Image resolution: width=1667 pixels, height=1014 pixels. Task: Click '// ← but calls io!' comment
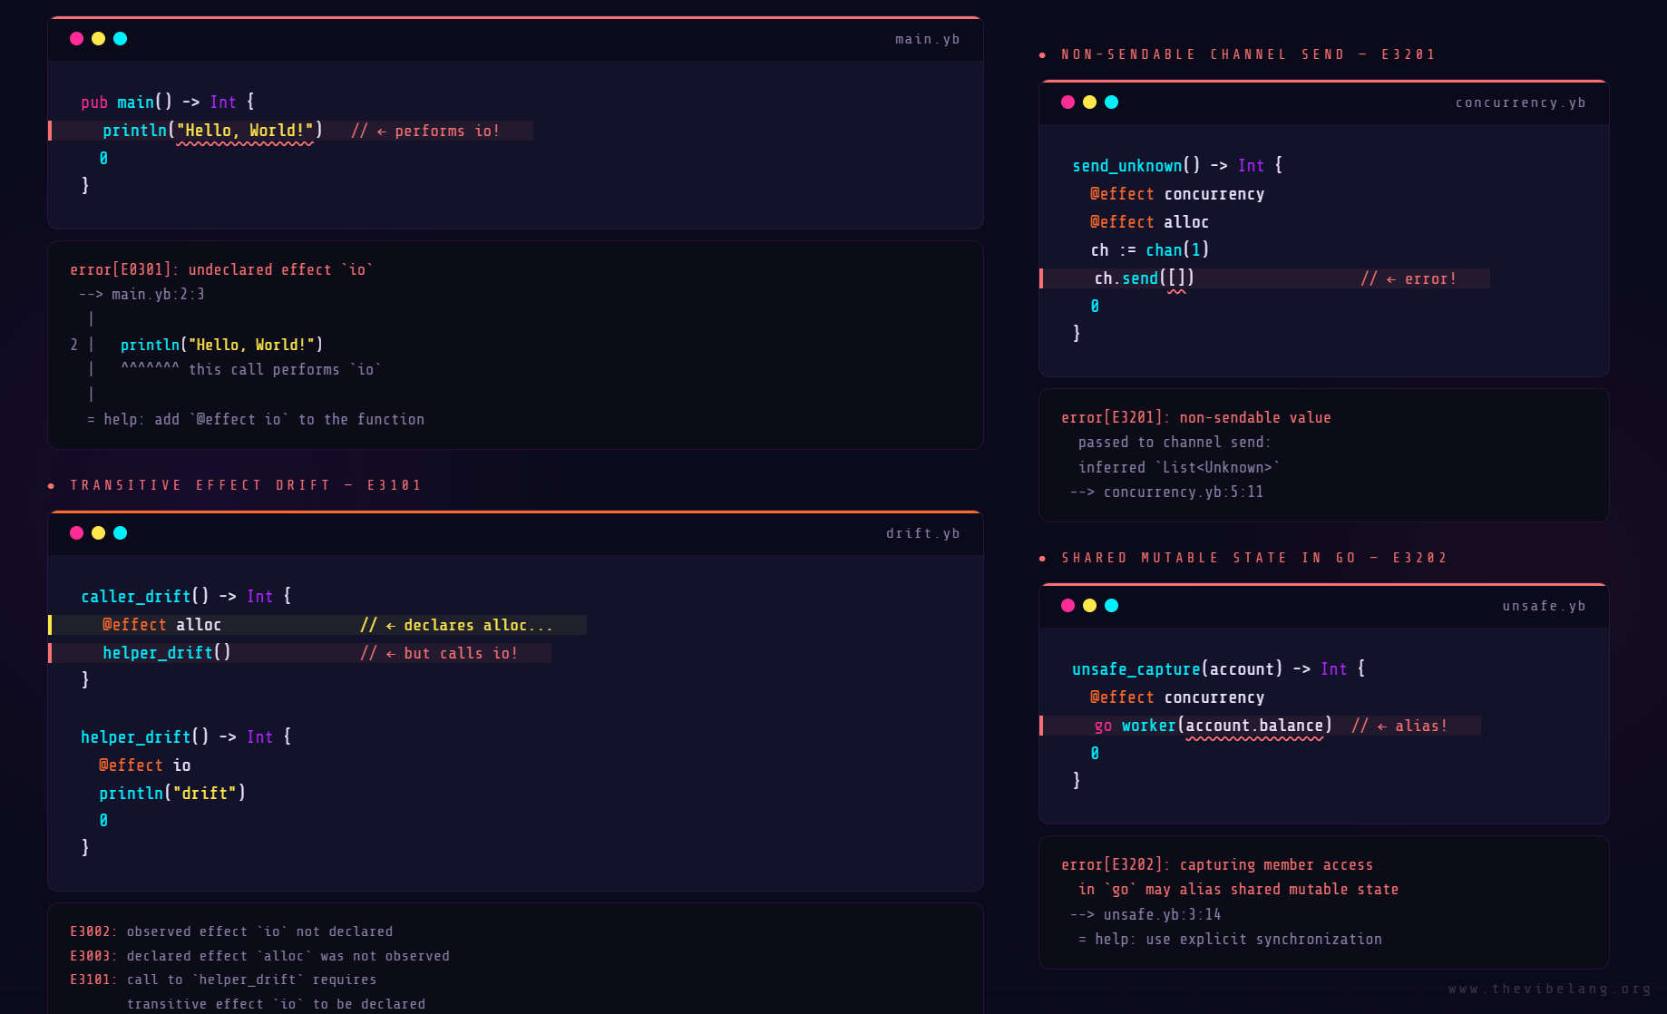(x=439, y=653)
